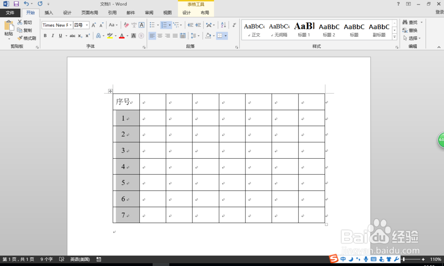Open the text highlight color swatch
This screenshot has height=266, width=444.
[110, 36]
